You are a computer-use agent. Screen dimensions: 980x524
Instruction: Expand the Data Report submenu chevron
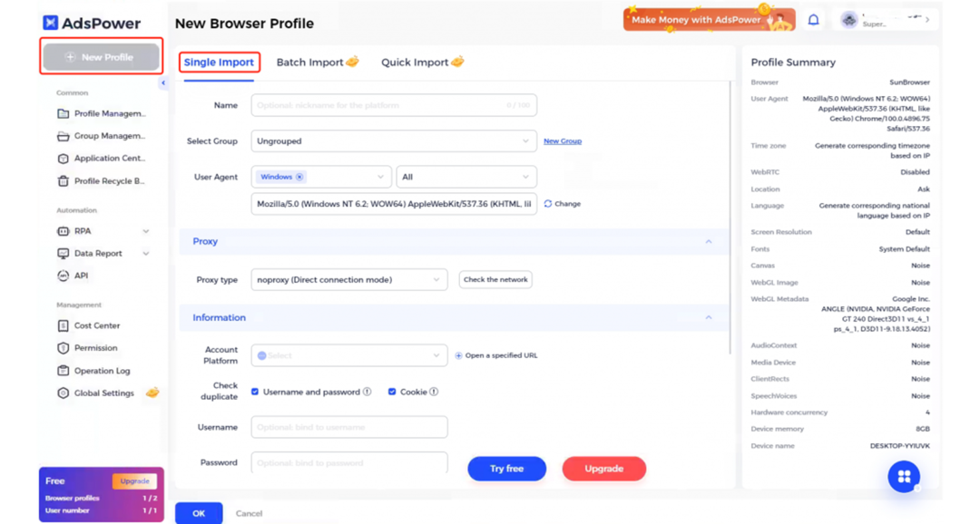click(x=145, y=254)
